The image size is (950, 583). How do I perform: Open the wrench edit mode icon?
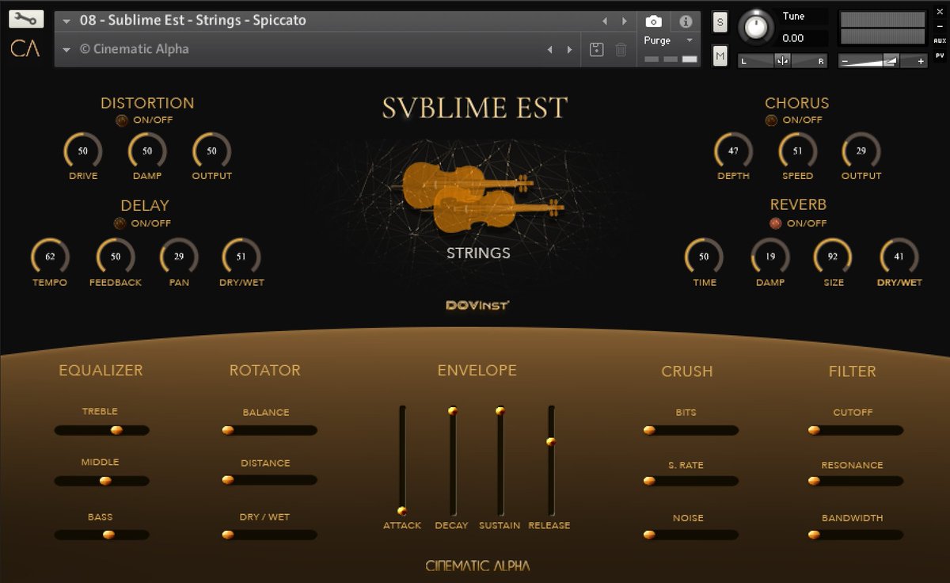pos(26,19)
